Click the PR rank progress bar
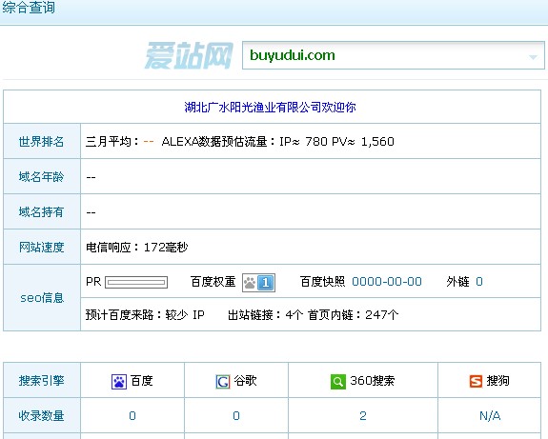The height and width of the screenshot is (439, 548). coord(136,282)
